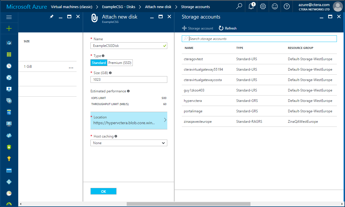Select the portalimage storage account
Image resolution: width=345 pixels, height=207 pixels.
tap(259, 111)
